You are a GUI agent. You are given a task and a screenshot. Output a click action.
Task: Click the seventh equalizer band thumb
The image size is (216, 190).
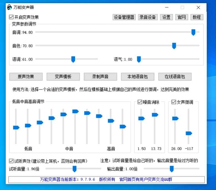tap(87, 113)
